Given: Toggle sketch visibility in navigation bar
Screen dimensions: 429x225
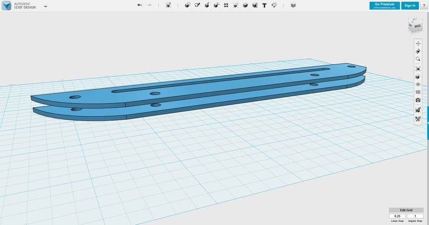Looking at the screenshot, I should coord(418,119).
